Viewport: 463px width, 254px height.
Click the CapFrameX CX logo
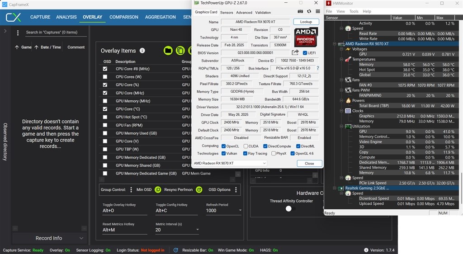(13, 17)
